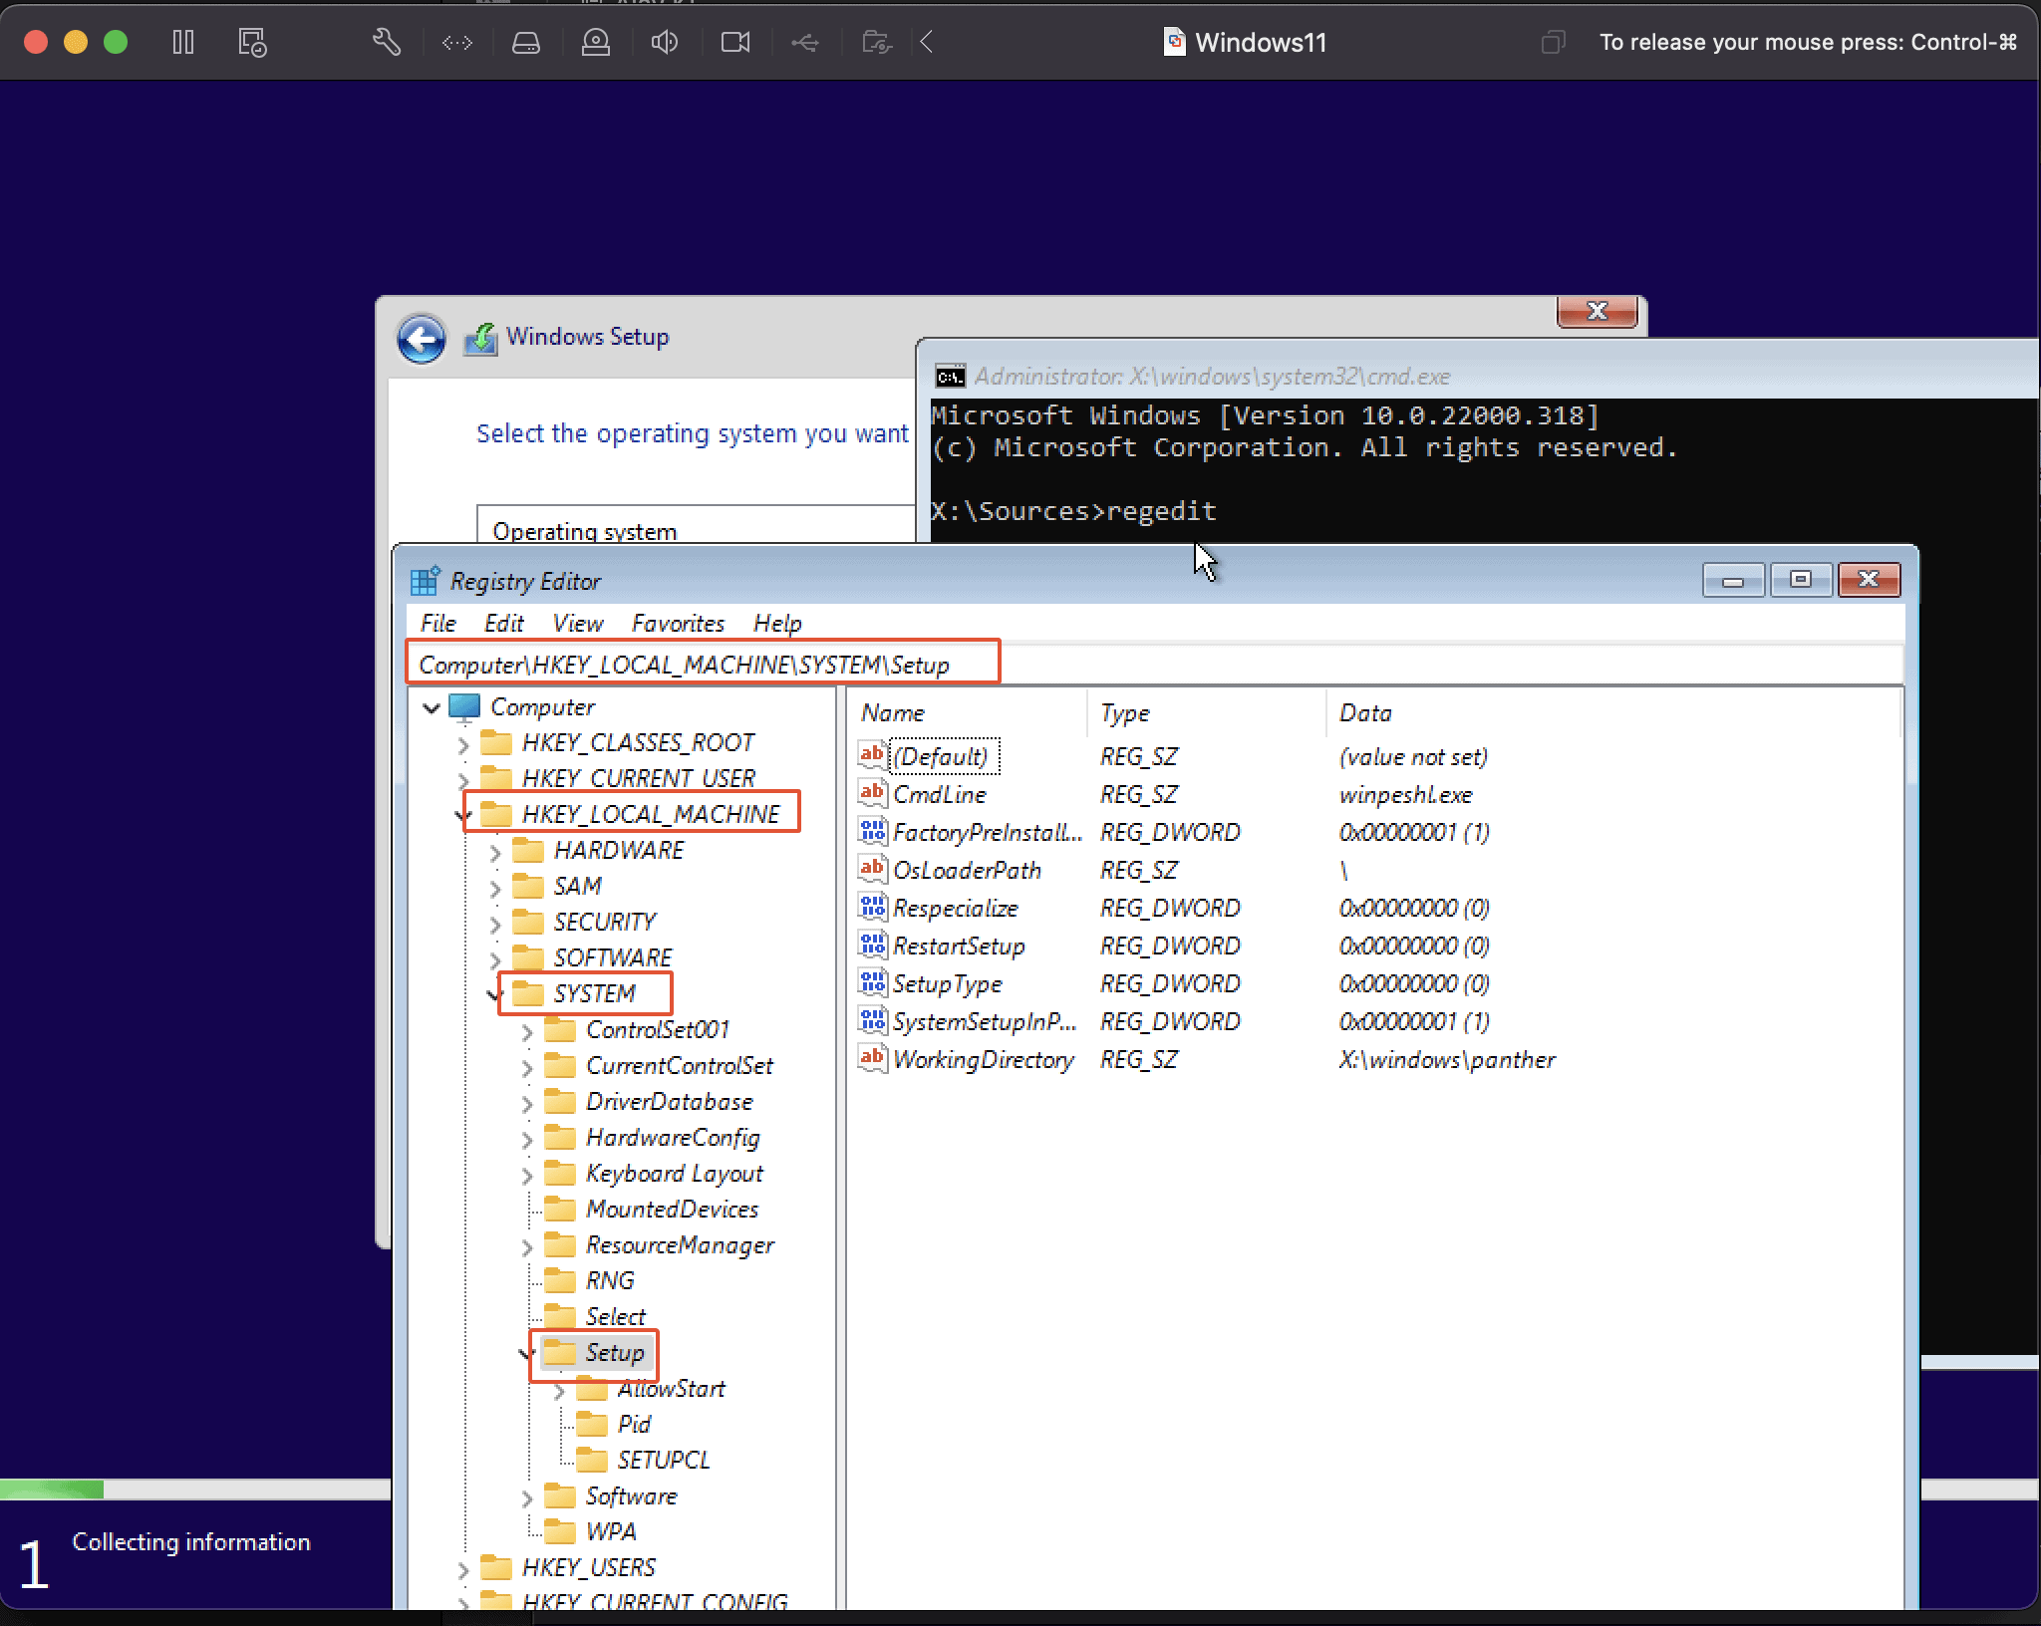Viewport: 2041px width, 1626px height.
Task: Open the Help menu in Registry Editor
Action: pyautogui.click(x=777, y=624)
